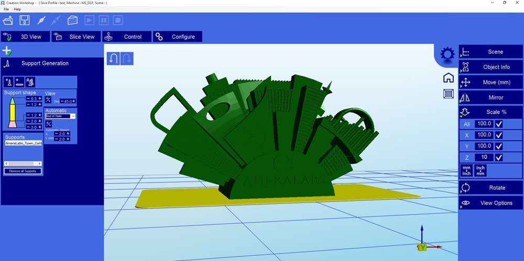Click the gear settings icon beside the Scene panel
Viewport: 524px width, 261px height.
click(447, 54)
